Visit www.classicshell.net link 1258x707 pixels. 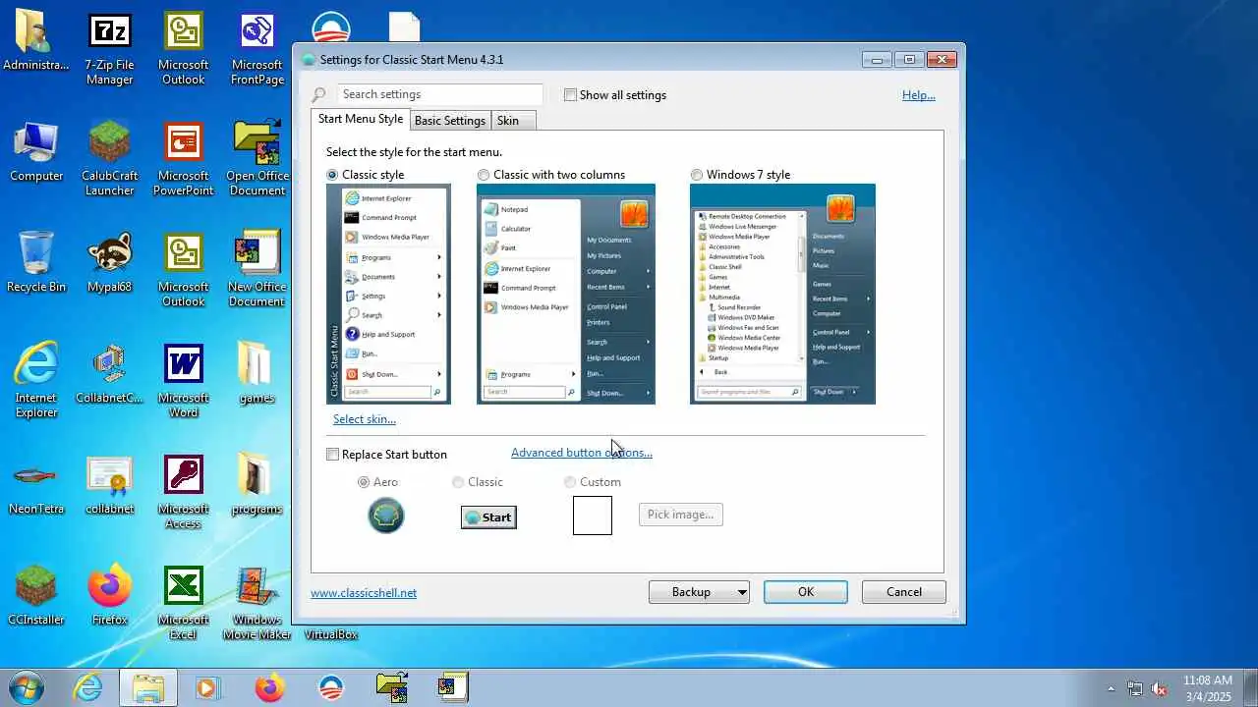(364, 593)
